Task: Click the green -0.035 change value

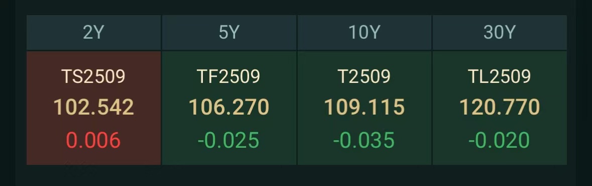Action: tap(364, 140)
